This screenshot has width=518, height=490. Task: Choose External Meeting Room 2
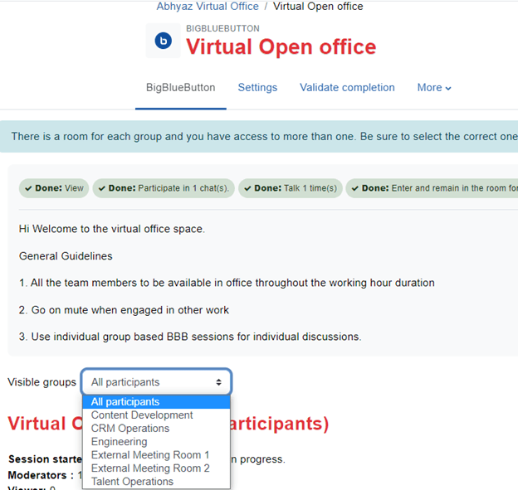156,468
